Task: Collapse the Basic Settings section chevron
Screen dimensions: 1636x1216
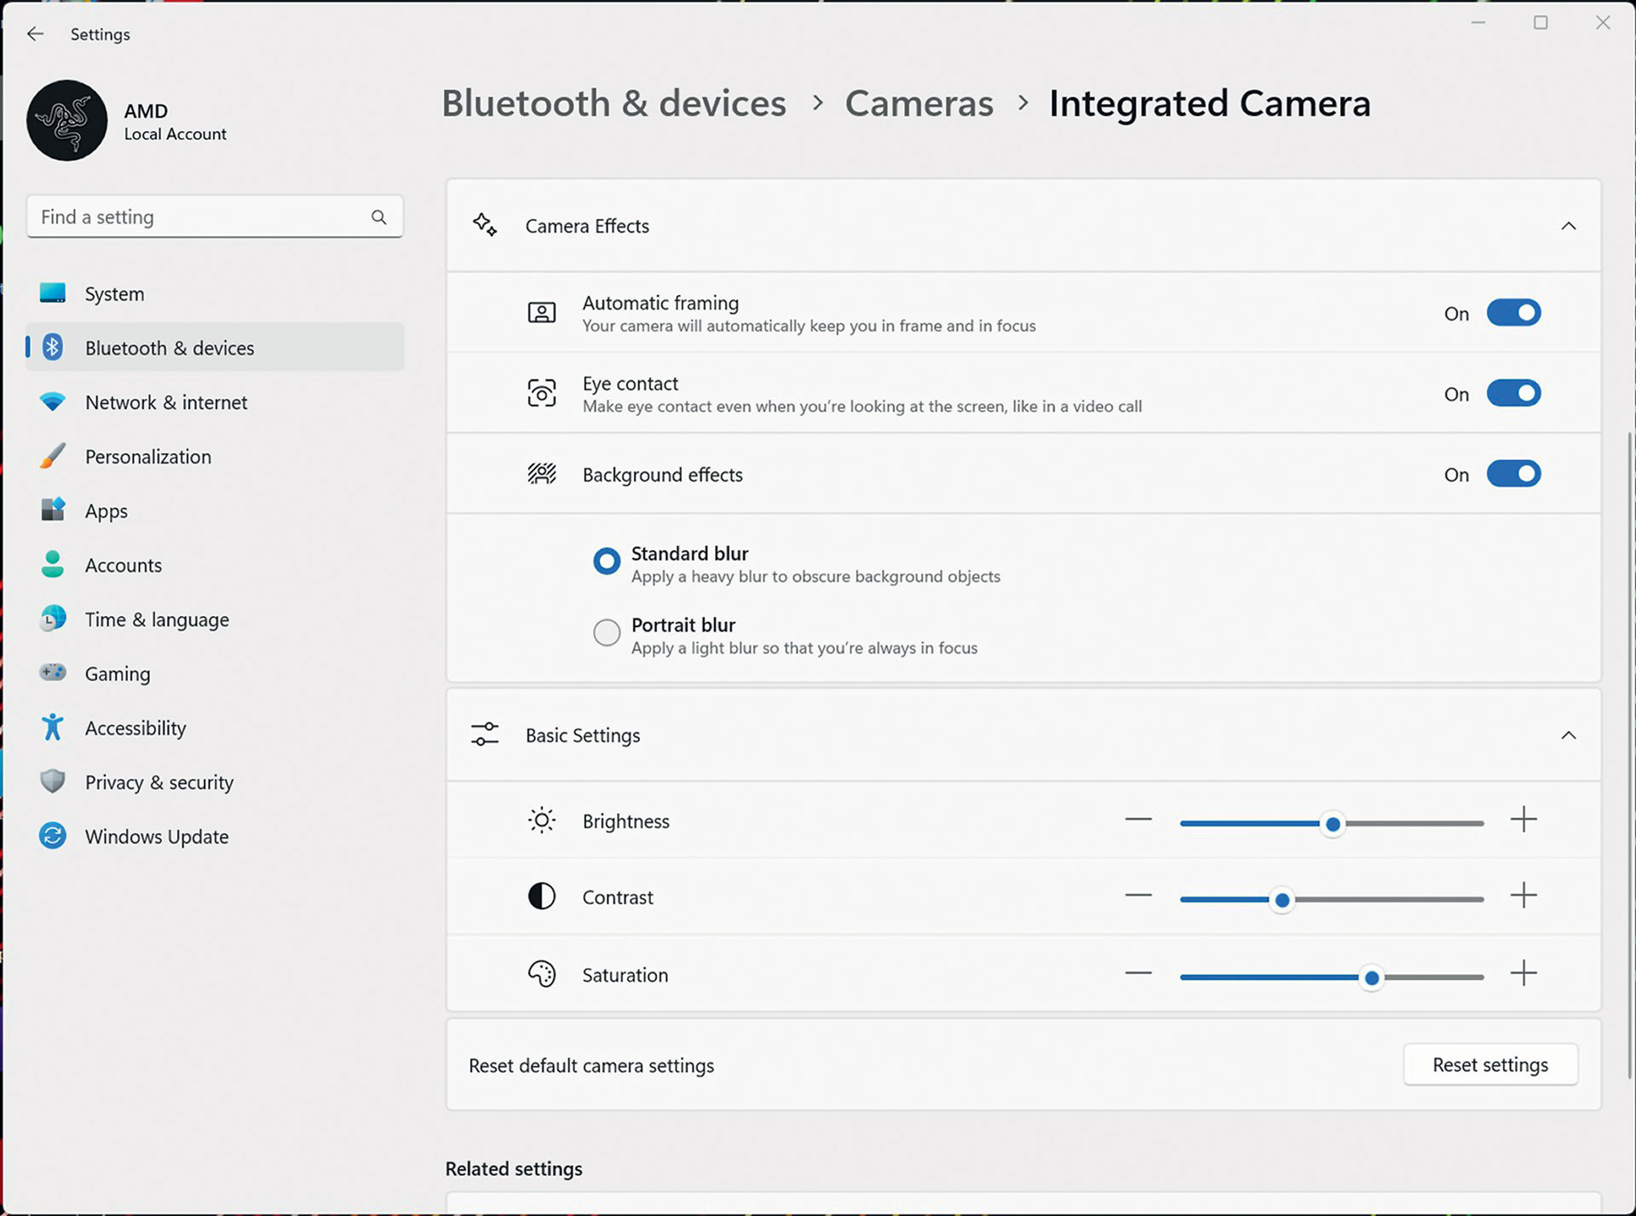Action: click(1568, 735)
